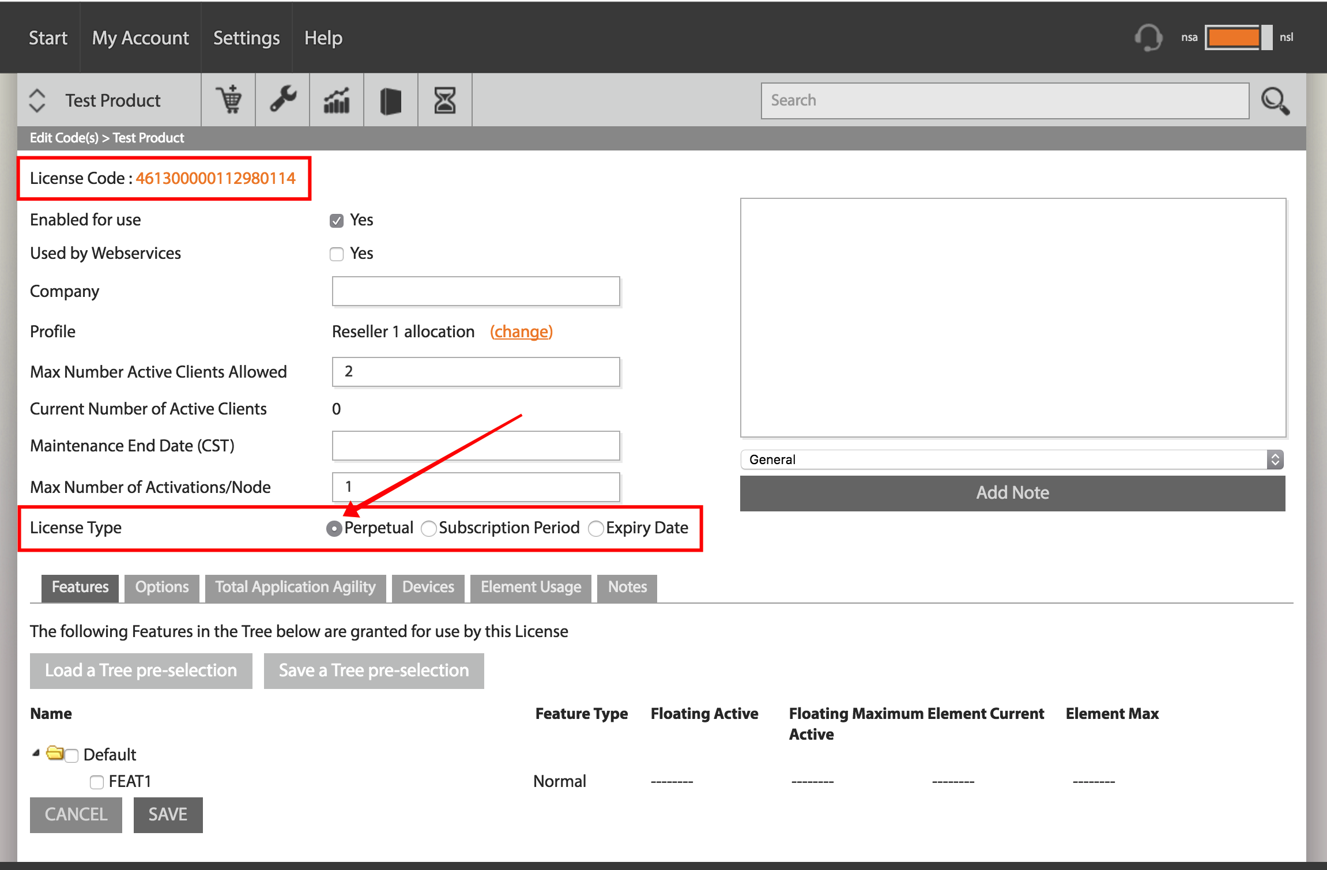Viewport: 1327px width, 870px height.
Task: Open the Test Product selector arrows
Action: point(37,100)
